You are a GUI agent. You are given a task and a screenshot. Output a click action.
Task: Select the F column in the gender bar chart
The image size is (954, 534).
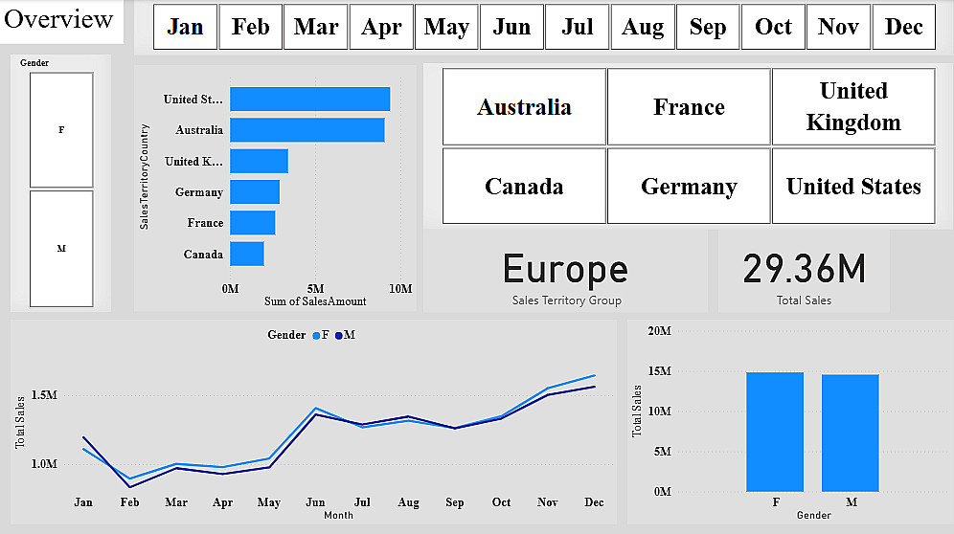pos(775,432)
